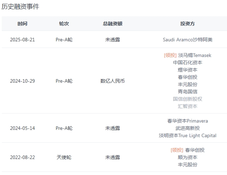The height and width of the screenshot is (175, 227).
Task: Open 淡明资本True Light Capital link
Action: 188,136
